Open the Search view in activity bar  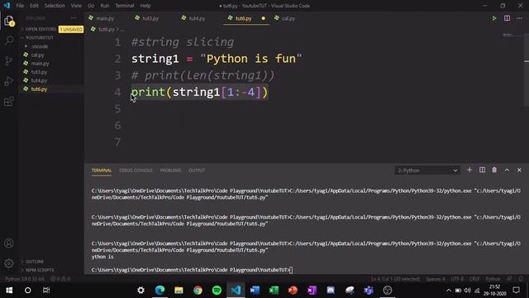click(9, 41)
